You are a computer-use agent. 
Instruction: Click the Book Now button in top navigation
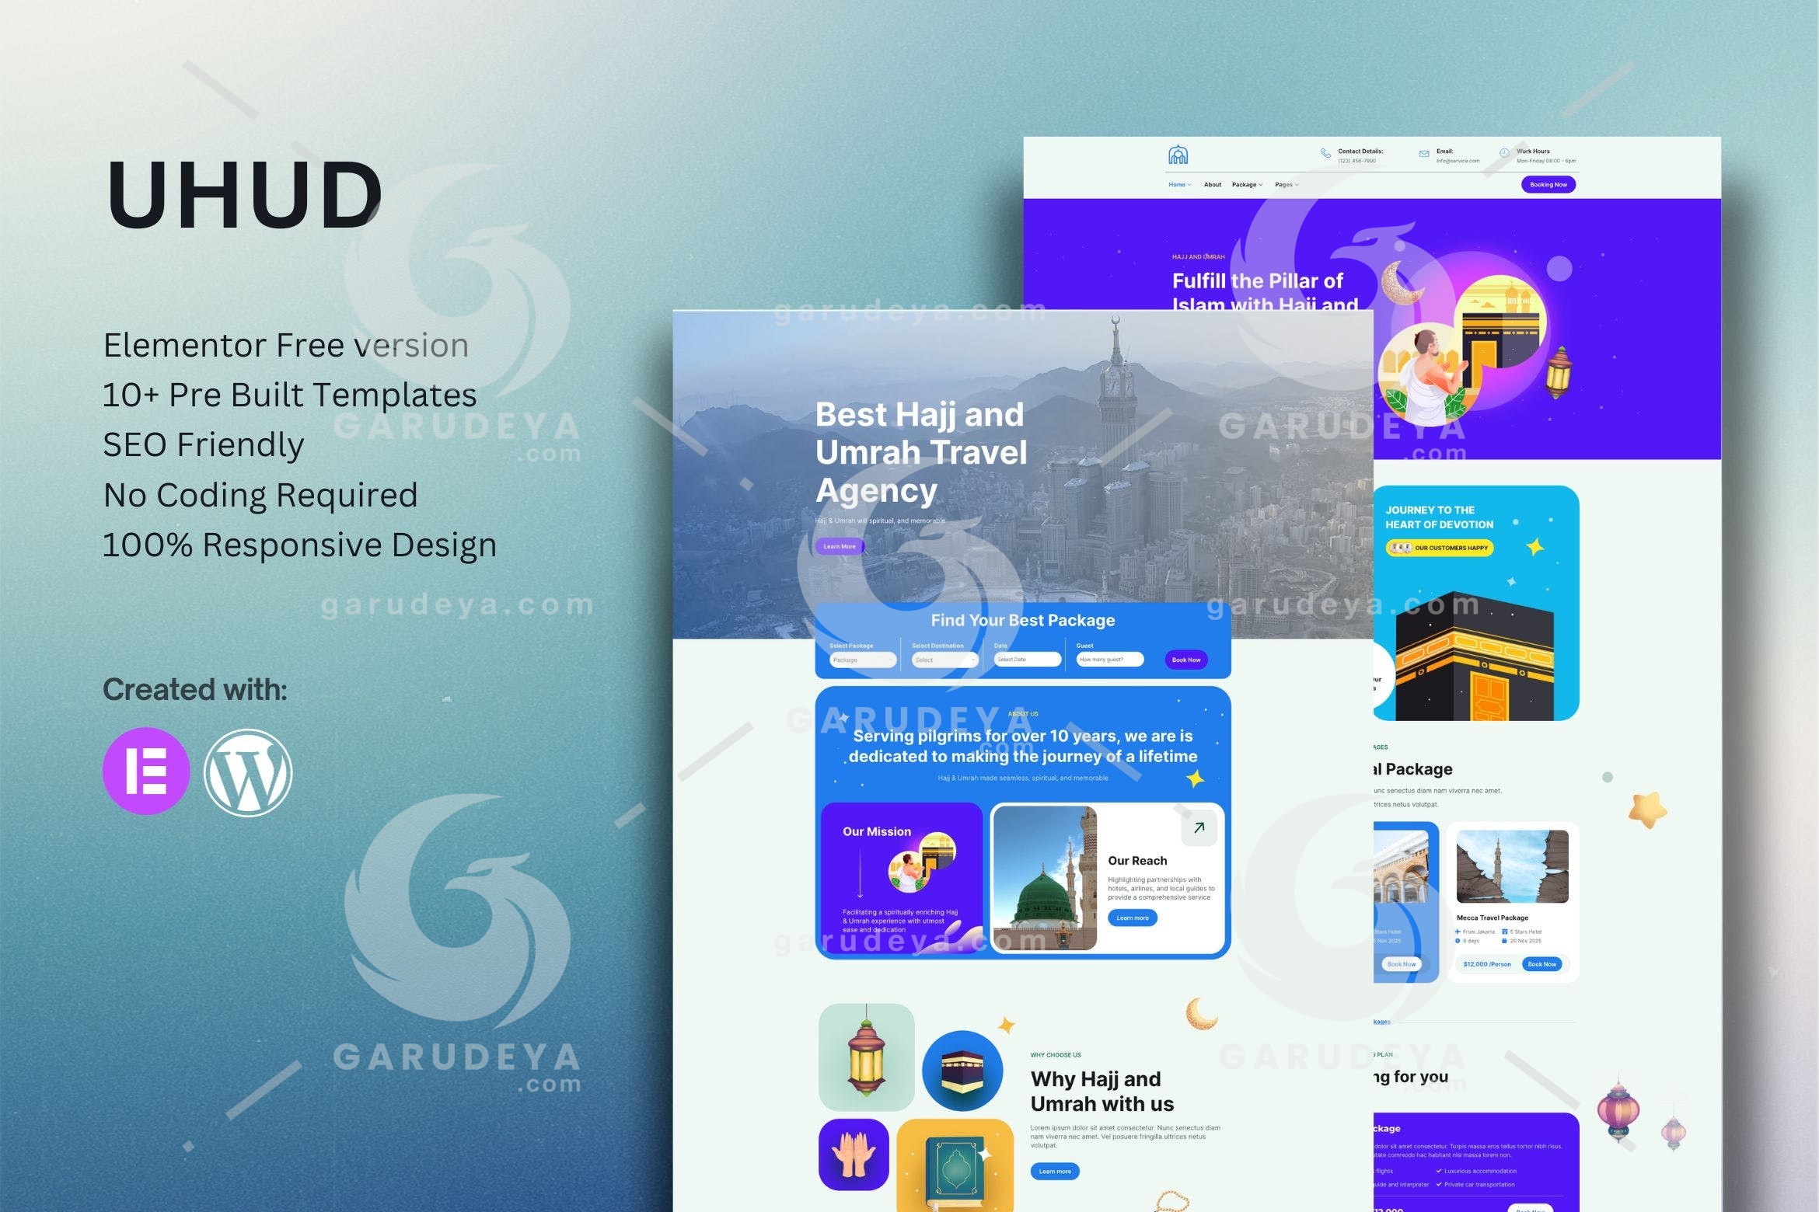1547,184
